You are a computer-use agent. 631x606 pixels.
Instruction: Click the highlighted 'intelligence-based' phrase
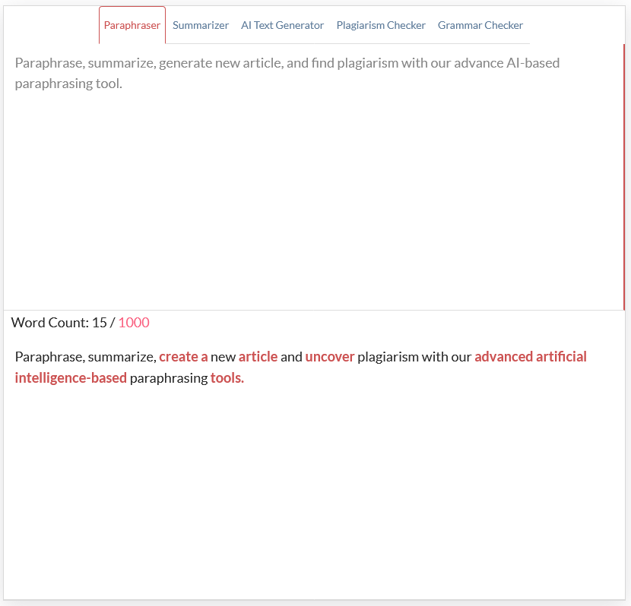coord(71,378)
